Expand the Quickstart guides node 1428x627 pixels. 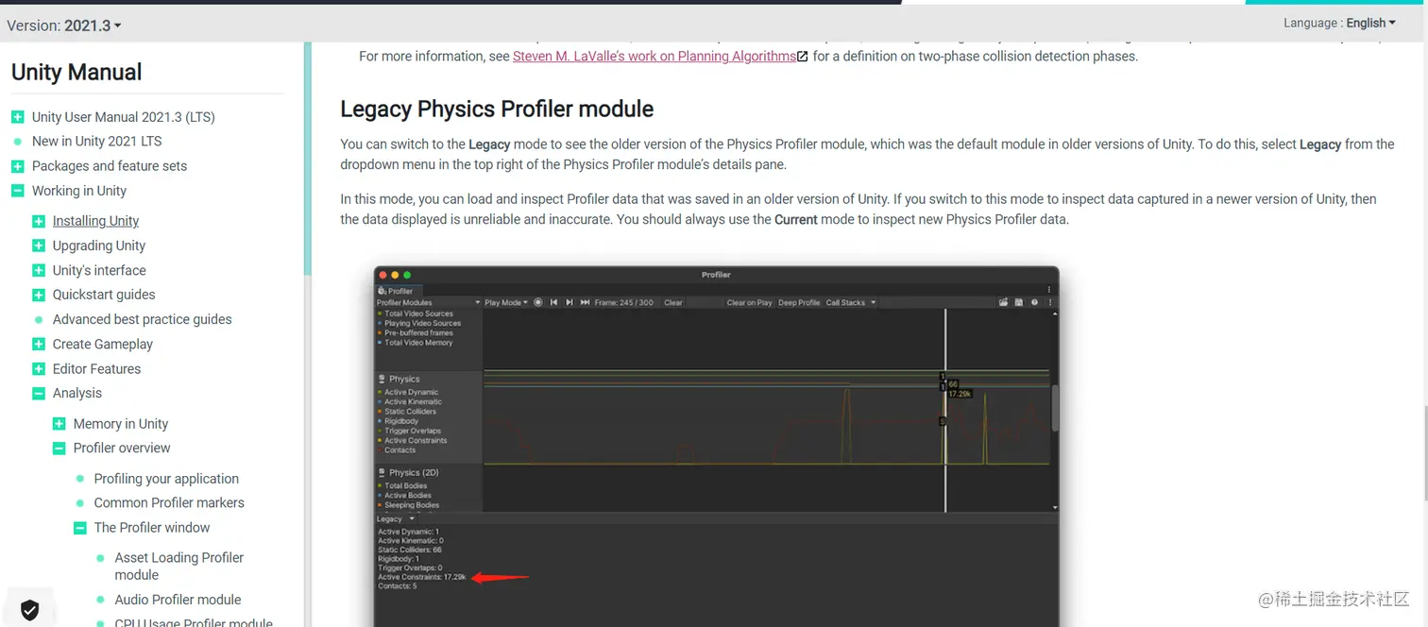click(x=39, y=295)
